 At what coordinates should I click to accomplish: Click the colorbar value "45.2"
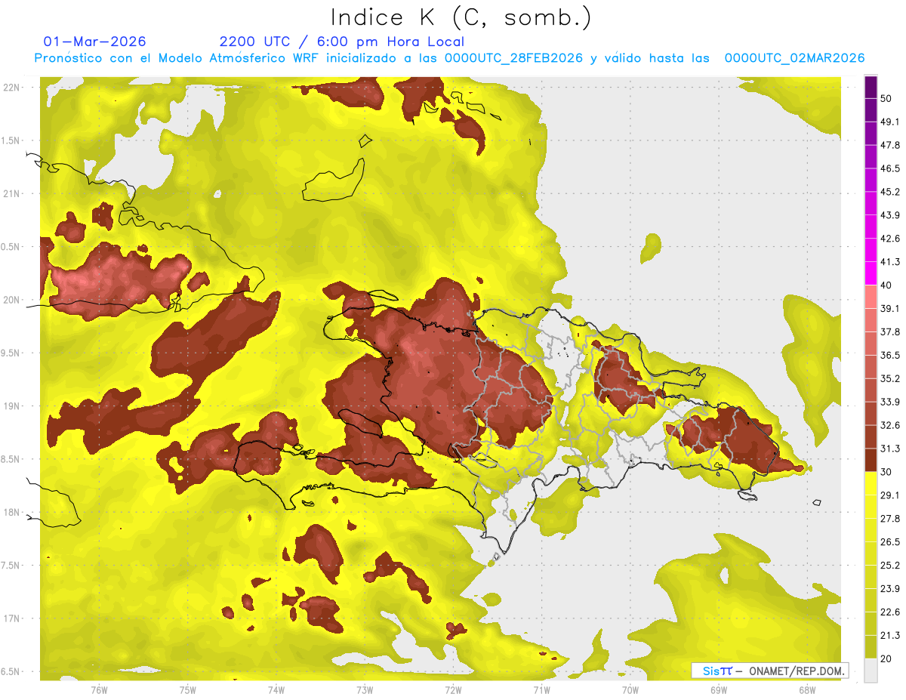pyautogui.click(x=890, y=192)
